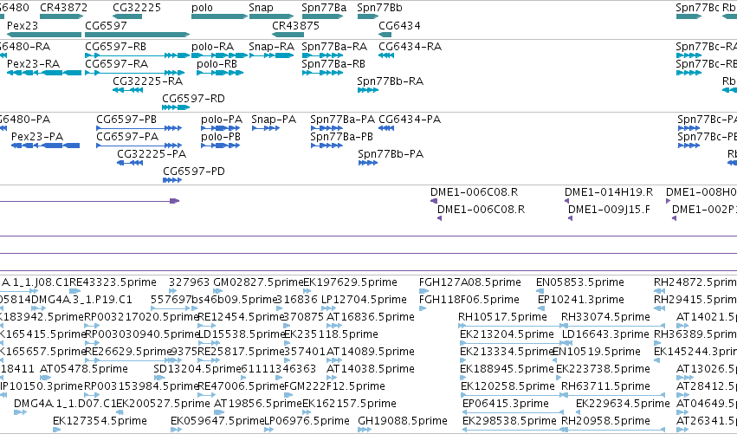Select the CG6597-RA transcript label
This screenshot has height=434, width=737.
[117, 64]
